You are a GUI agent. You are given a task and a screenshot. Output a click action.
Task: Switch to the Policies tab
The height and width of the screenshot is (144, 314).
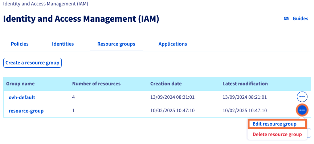(x=20, y=44)
